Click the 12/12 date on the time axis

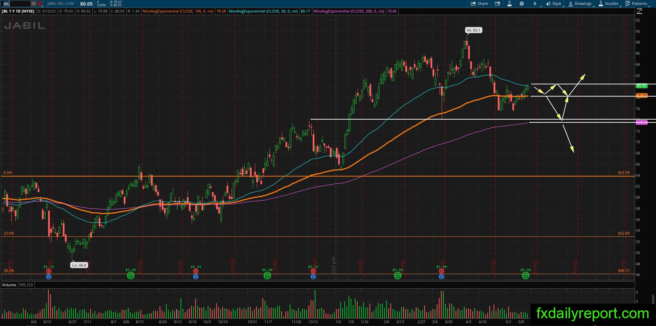tap(313, 322)
